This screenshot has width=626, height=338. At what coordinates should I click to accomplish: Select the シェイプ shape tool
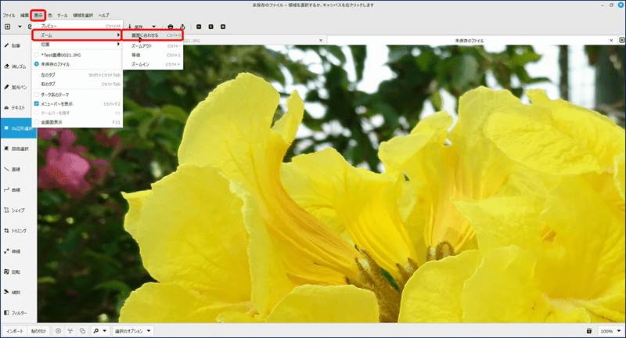(x=18, y=210)
